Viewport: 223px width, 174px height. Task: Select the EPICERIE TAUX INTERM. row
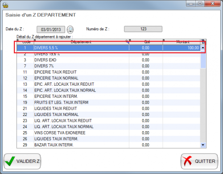tap(108, 96)
